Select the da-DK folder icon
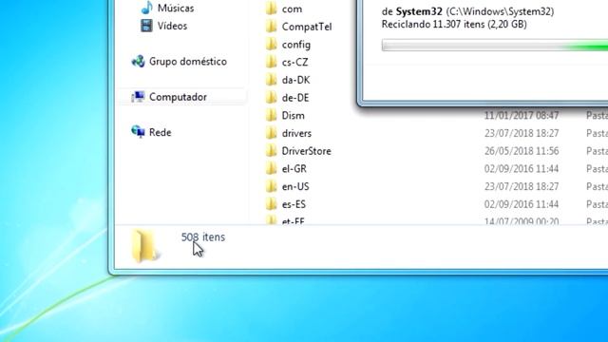 [272, 80]
